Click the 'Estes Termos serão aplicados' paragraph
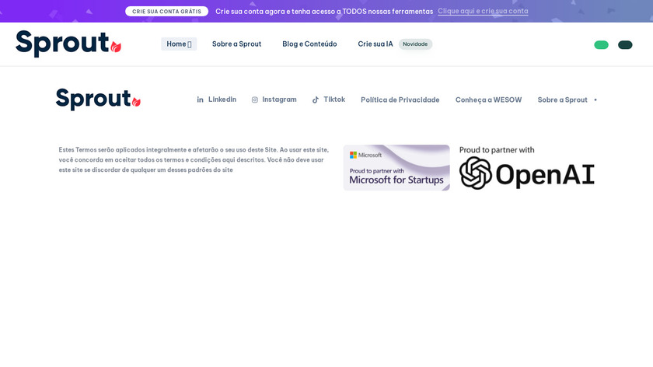 [194, 159]
